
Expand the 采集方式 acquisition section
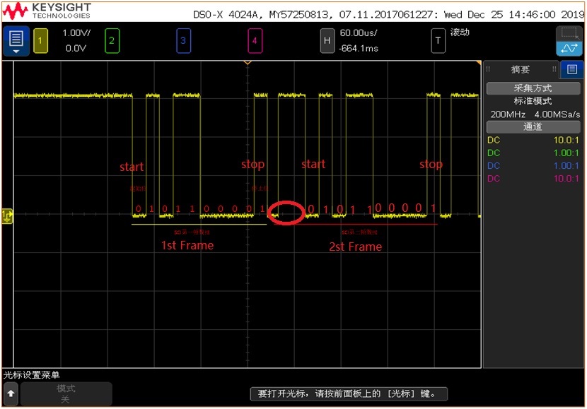point(533,88)
